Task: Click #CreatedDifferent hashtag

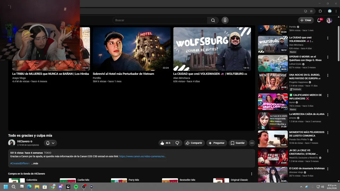Action: tap(20, 163)
